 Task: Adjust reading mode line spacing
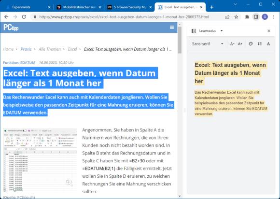click(260, 44)
